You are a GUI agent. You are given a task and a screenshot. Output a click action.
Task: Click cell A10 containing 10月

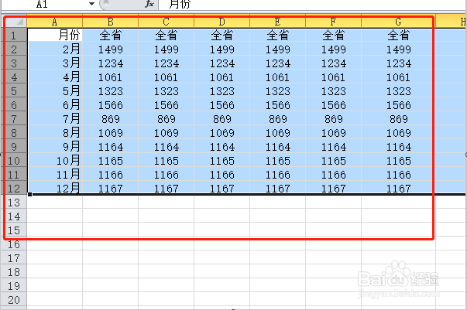pos(55,161)
